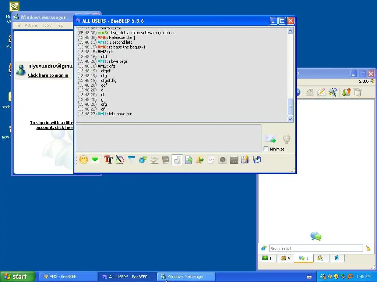Screen dimensions: 377x282
Task: Click the yellow security shield tray icon
Action: 336,277
